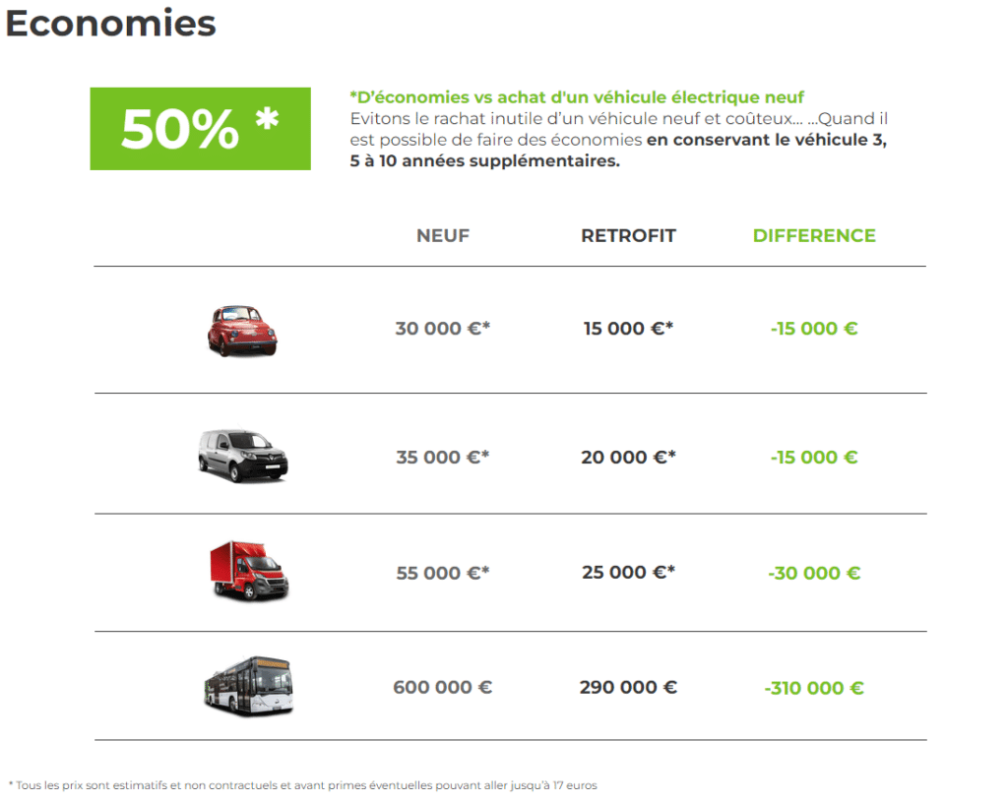
Task: Select the 25 000 € retrofit truck price
Action: (628, 572)
